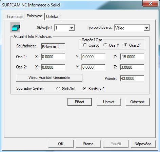The width and height of the screenshot is (160, 152).
Task: Choose the Globální coordinate system option
Action: coord(66,89)
